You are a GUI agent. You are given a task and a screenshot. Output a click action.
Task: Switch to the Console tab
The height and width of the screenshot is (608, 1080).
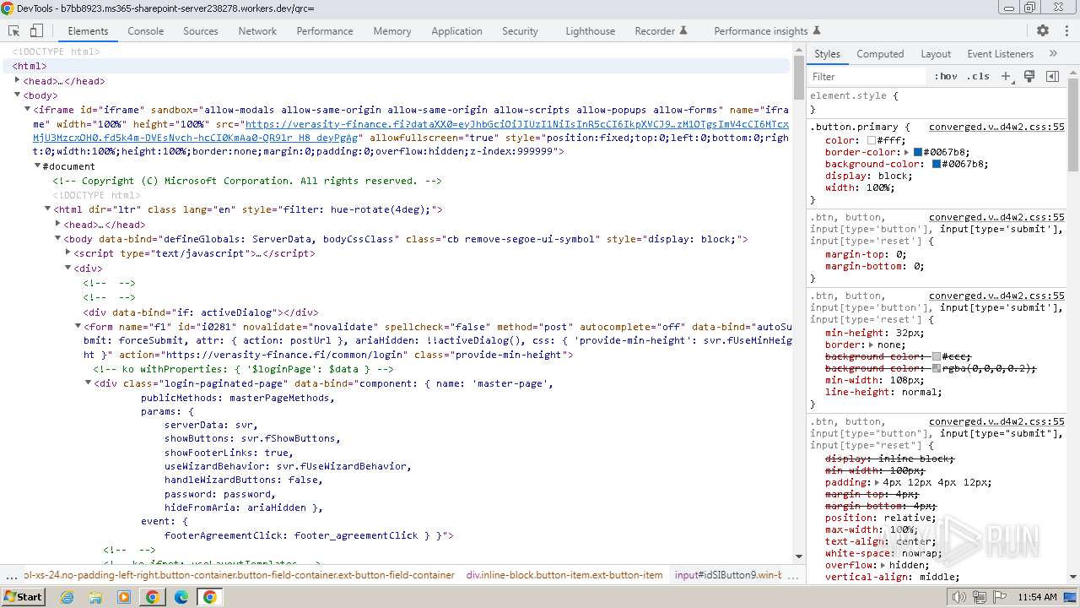tap(146, 30)
